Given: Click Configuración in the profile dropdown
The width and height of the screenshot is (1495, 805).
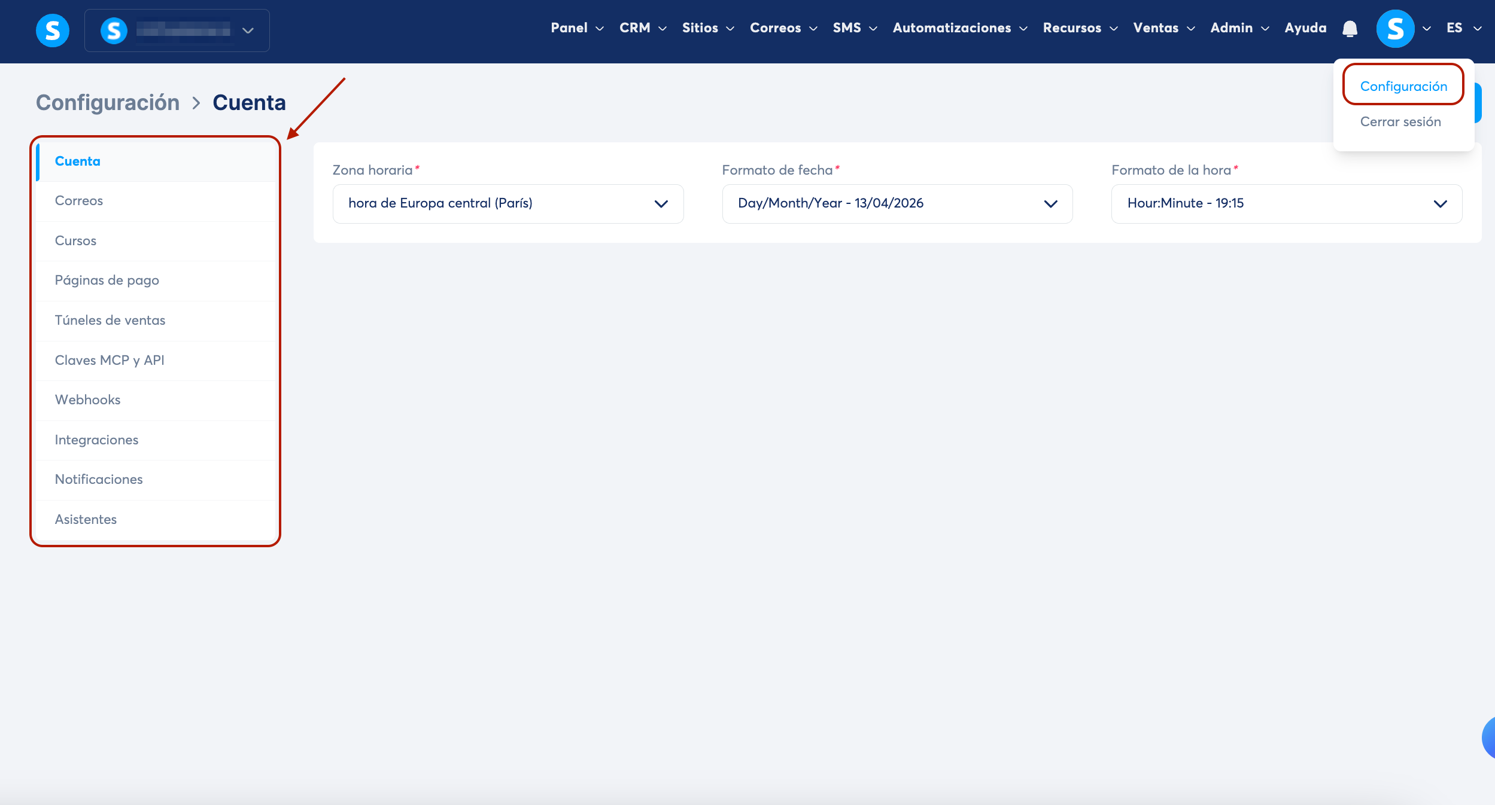Looking at the screenshot, I should [x=1403, y=86].
